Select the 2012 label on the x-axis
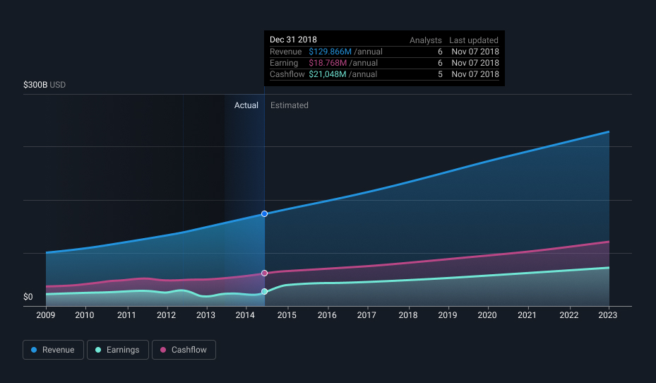Image resolution: width=656 pixels, height=383 pixels. (x=166, y=315)
